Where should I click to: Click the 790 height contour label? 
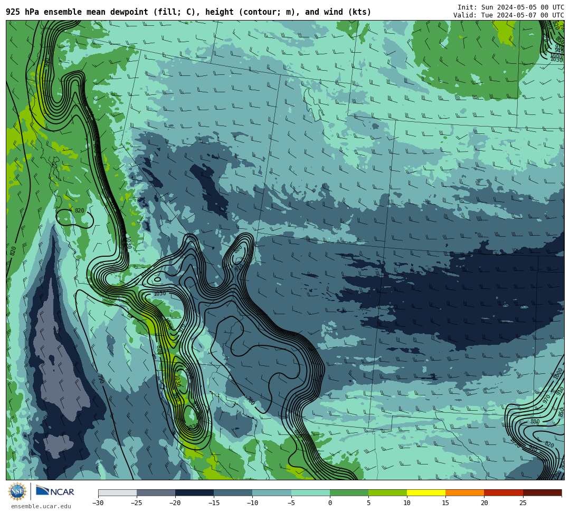pos(101,380)
